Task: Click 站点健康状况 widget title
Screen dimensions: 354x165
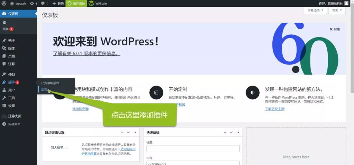Action: 55,133
